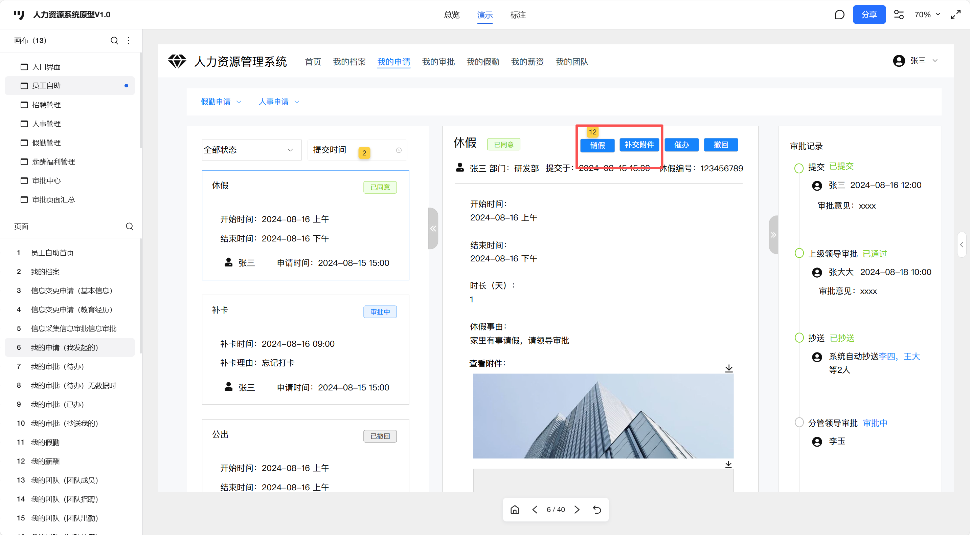Open the 全部状态 status dropdown
Screen dimensions: 970x535
pyautogui.click(x=251, y=150)
